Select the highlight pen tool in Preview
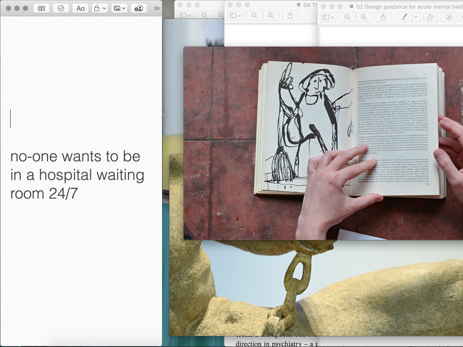Viewport: 463px width, 347px height. pos(405,17)
